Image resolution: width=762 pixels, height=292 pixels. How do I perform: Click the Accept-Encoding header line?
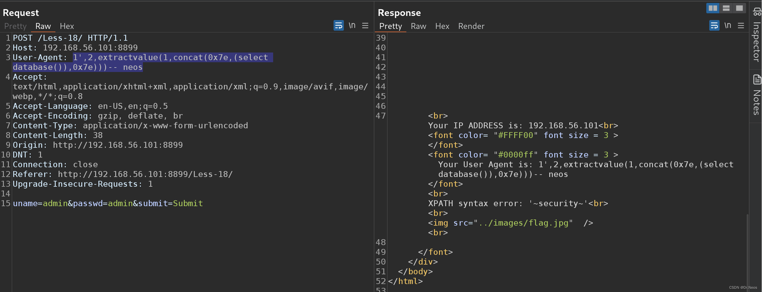(x=98, y=116)
